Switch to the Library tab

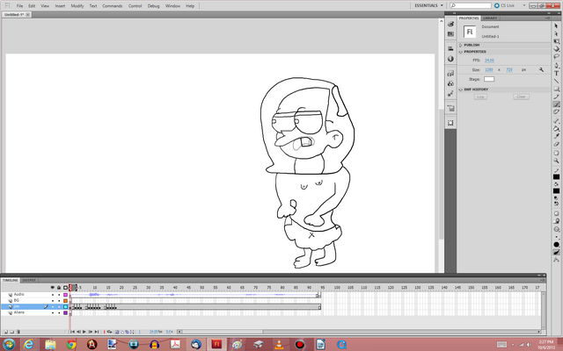[490, 18]
